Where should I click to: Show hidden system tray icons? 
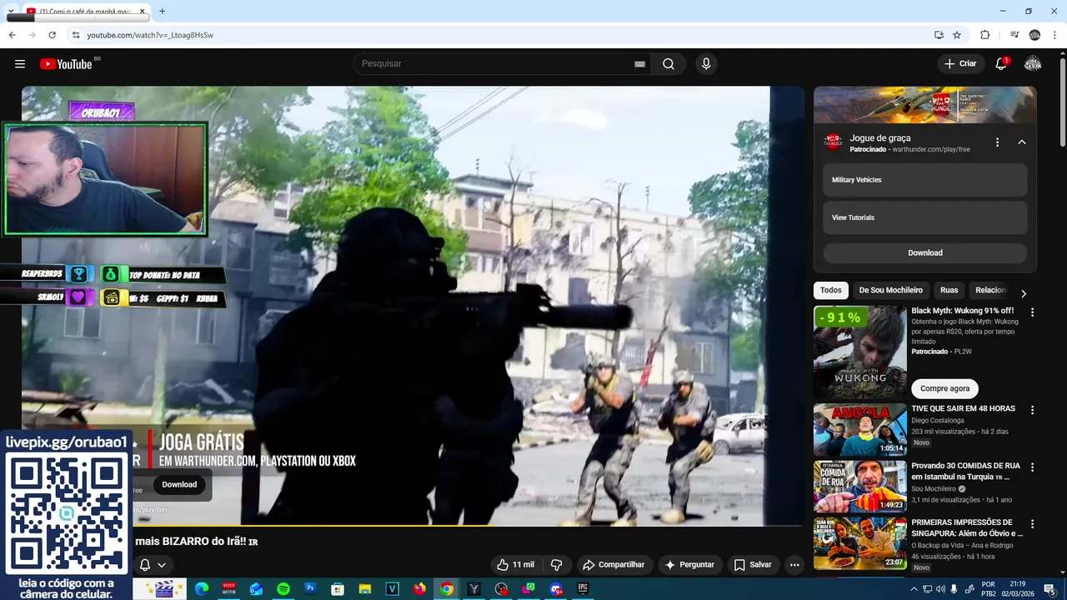coord(914,589)
